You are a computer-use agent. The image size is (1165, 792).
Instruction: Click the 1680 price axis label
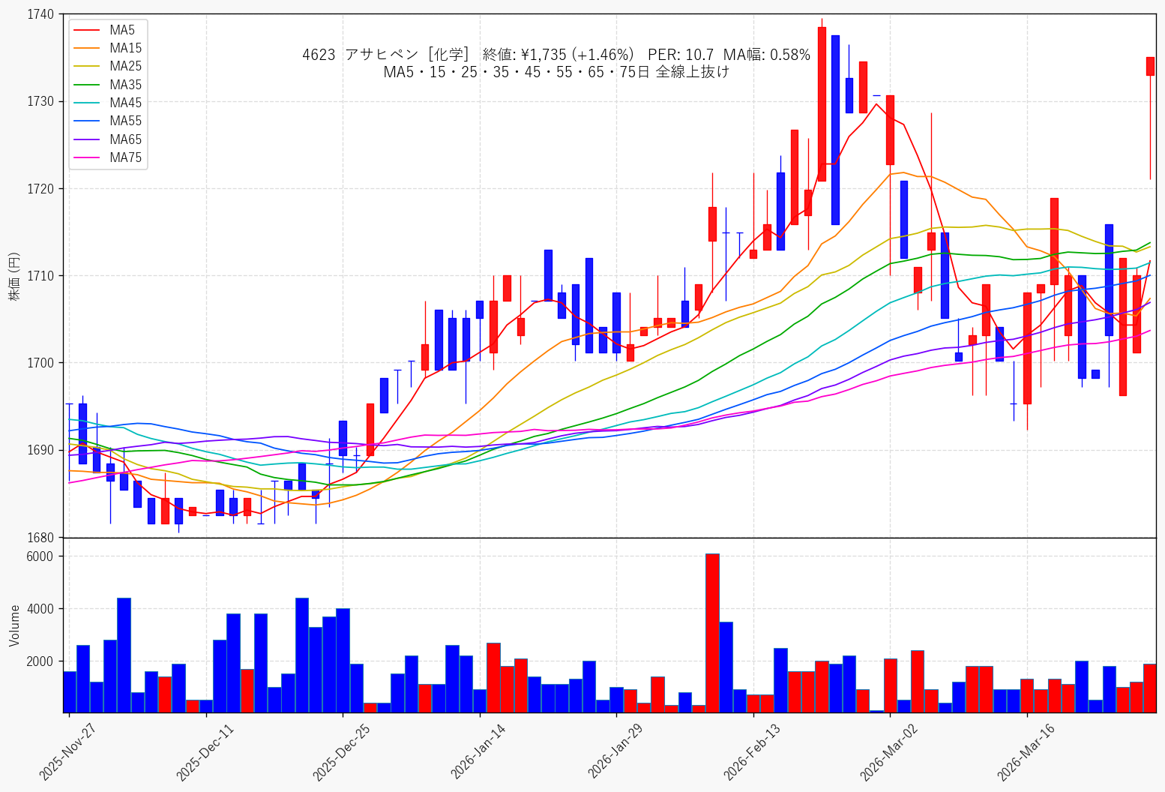point(41,537)
